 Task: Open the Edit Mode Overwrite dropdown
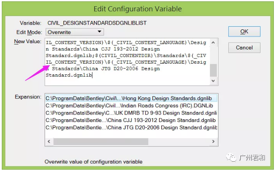[75, 32]
